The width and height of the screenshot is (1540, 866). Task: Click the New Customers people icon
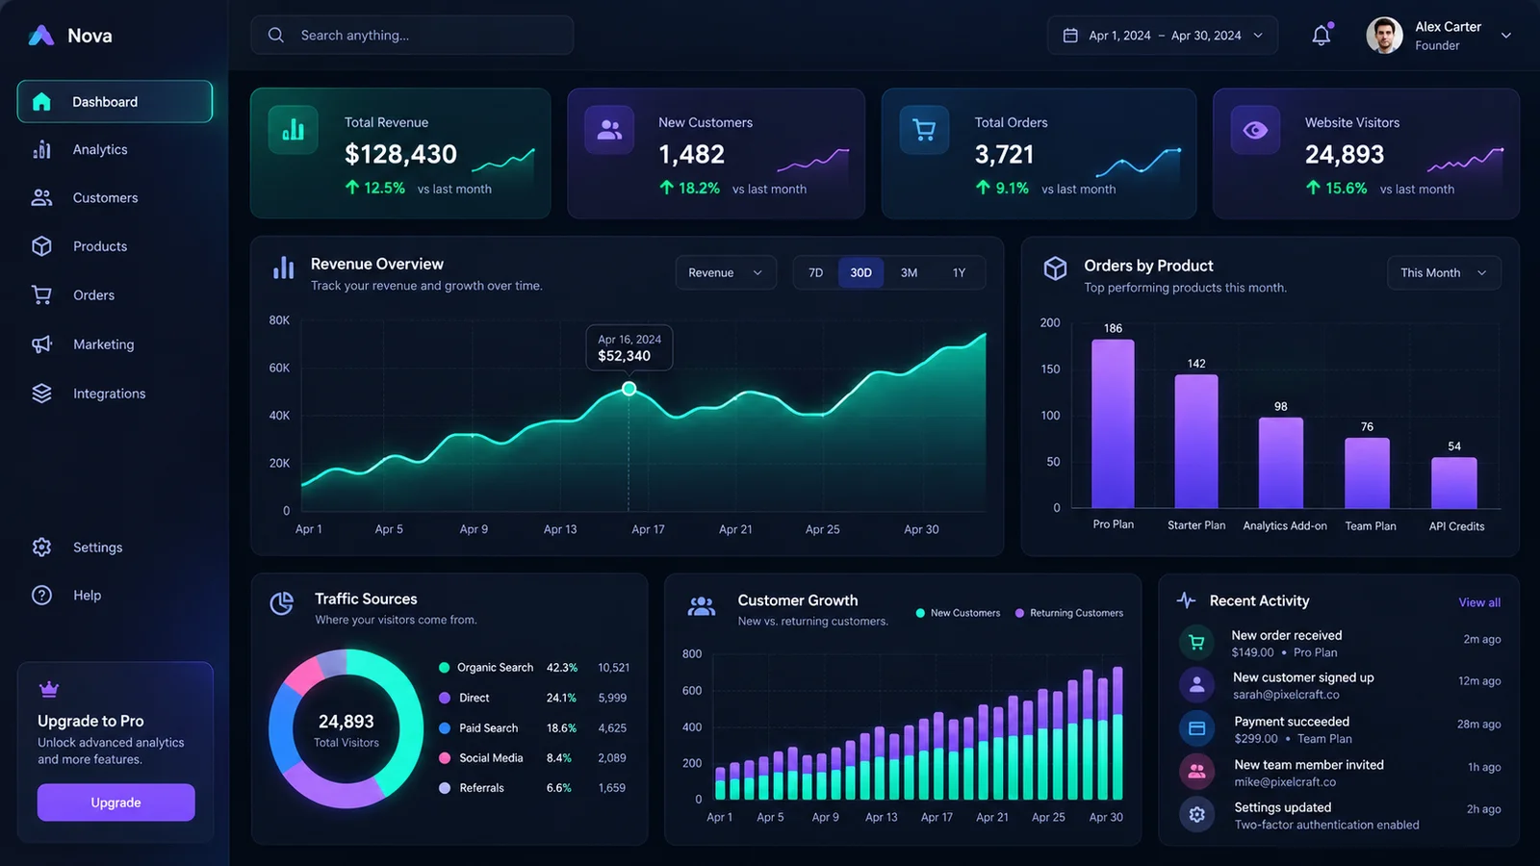click(609, 130)
